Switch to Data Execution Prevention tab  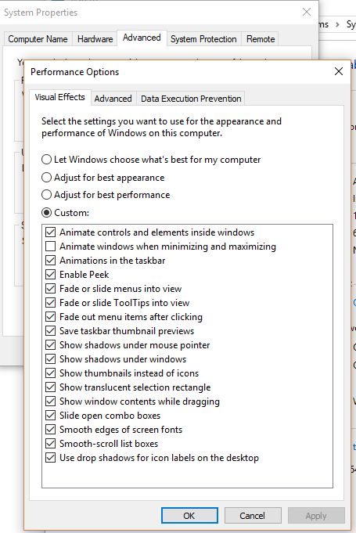click(x=191, y=99)
